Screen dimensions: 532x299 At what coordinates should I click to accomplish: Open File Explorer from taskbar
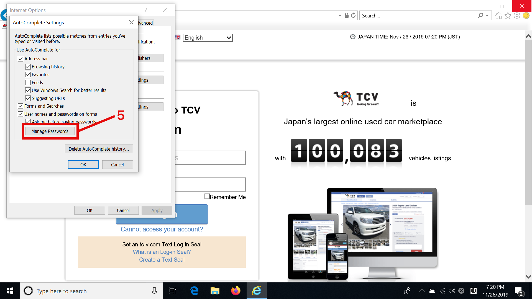[x=215, y=291]
